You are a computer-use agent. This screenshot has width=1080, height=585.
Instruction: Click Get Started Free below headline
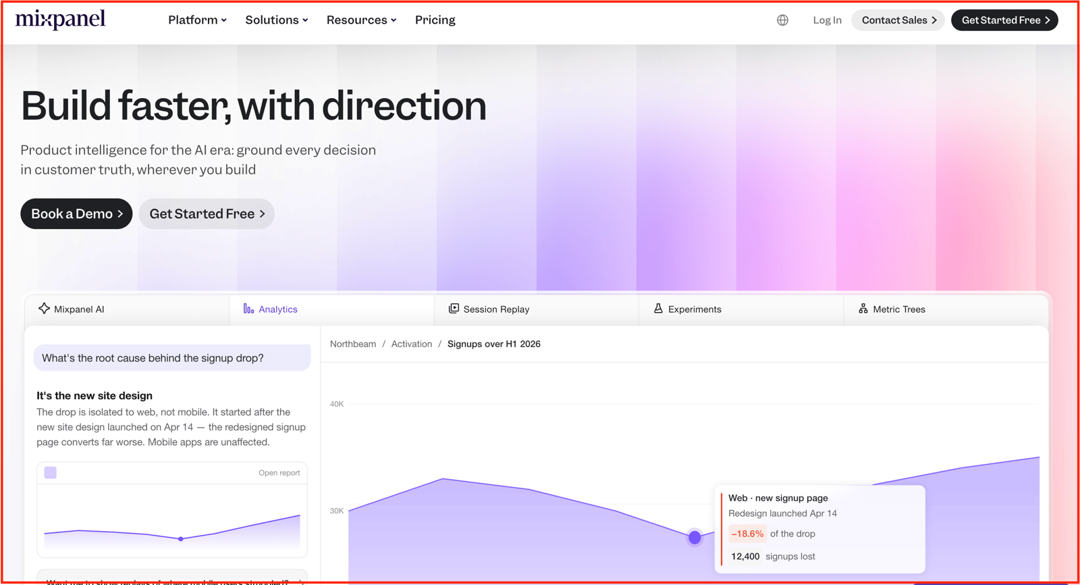207,213
